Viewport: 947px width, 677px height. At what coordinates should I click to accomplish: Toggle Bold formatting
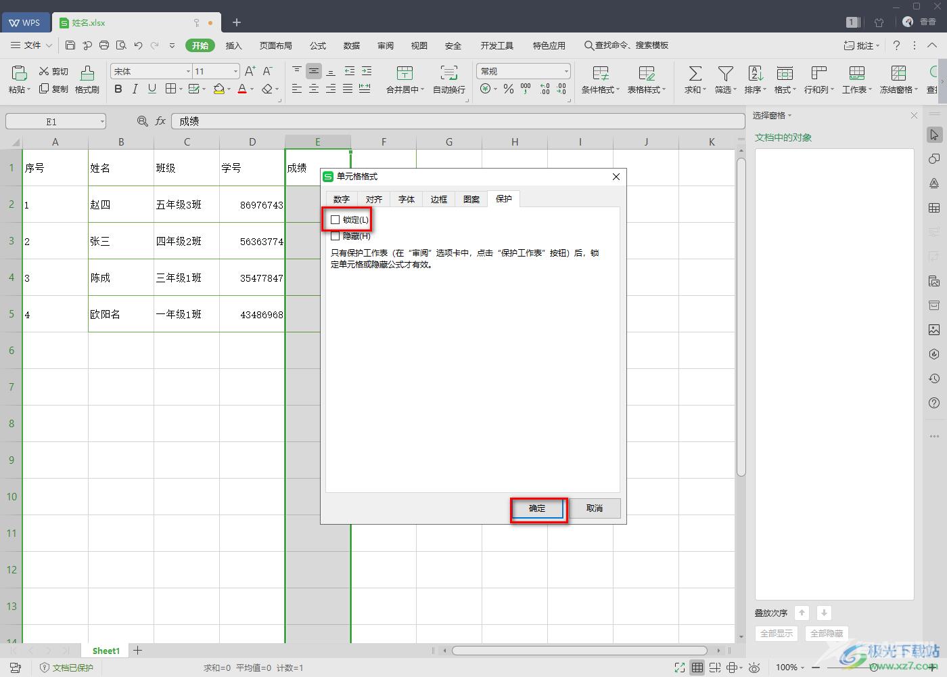tap(118, 89)
